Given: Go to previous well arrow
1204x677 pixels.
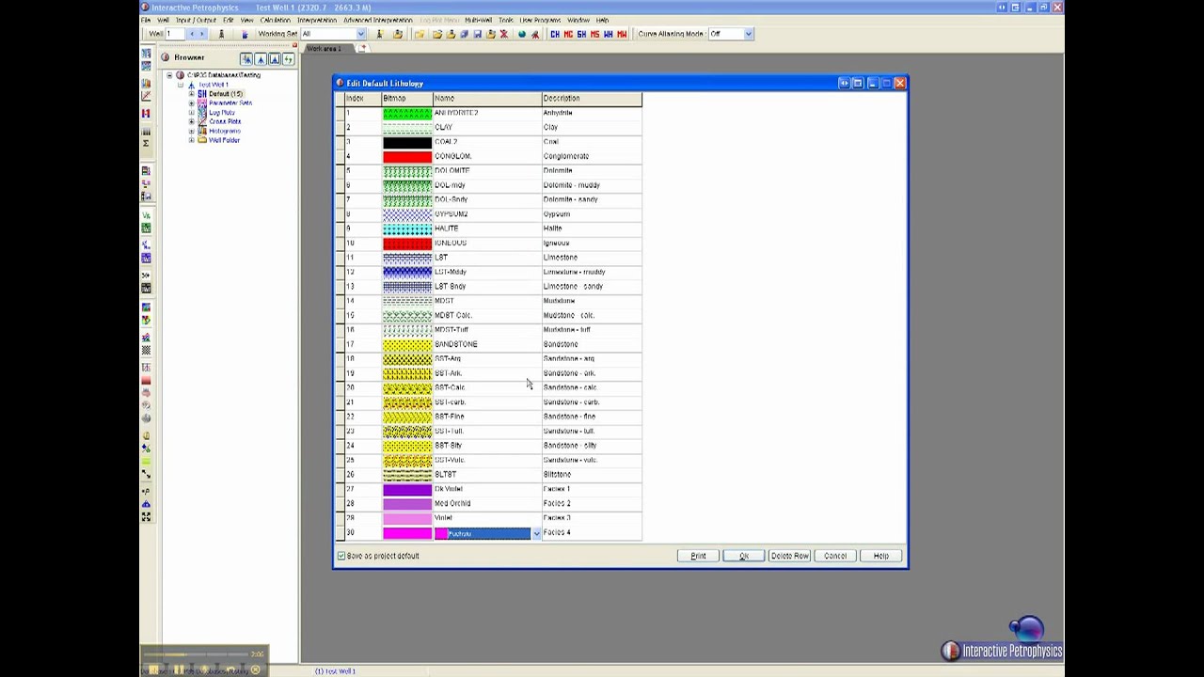Looking at the screenshot, I should click(193, 34).
